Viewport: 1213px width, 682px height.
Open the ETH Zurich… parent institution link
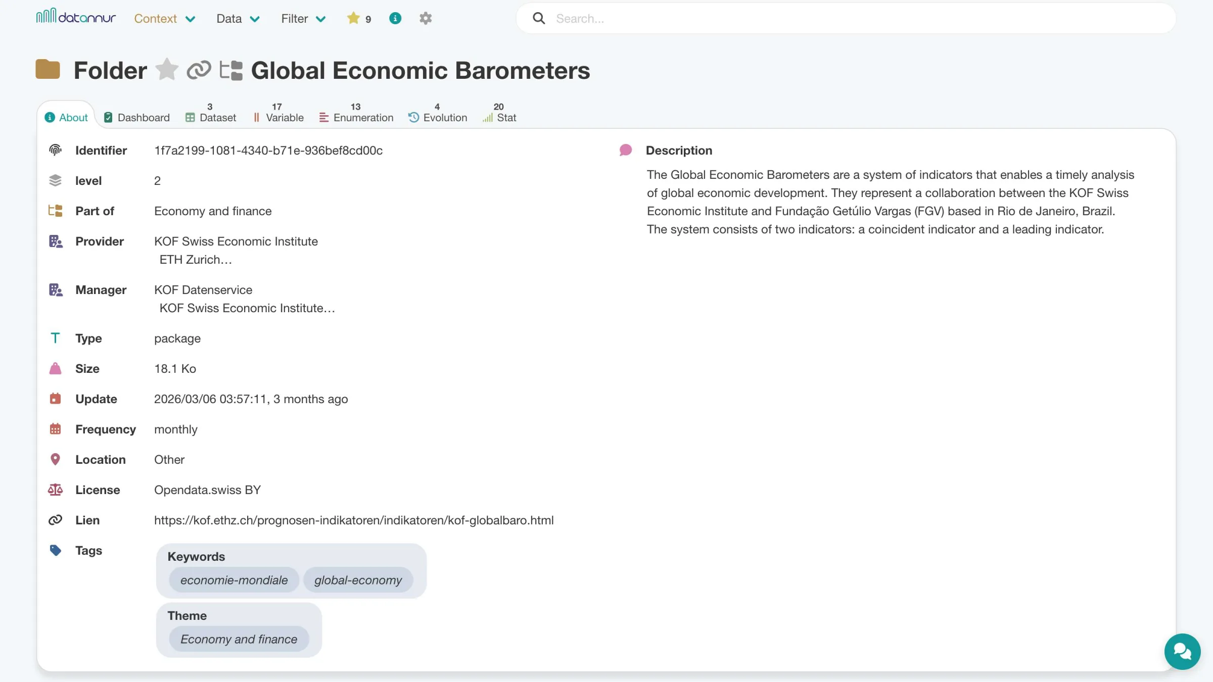[x=196, y=260]
